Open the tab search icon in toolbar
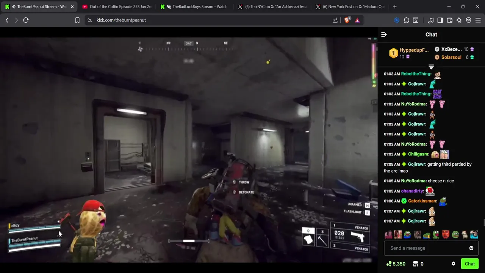Screen dimensions: 485x273 point(416,20)
